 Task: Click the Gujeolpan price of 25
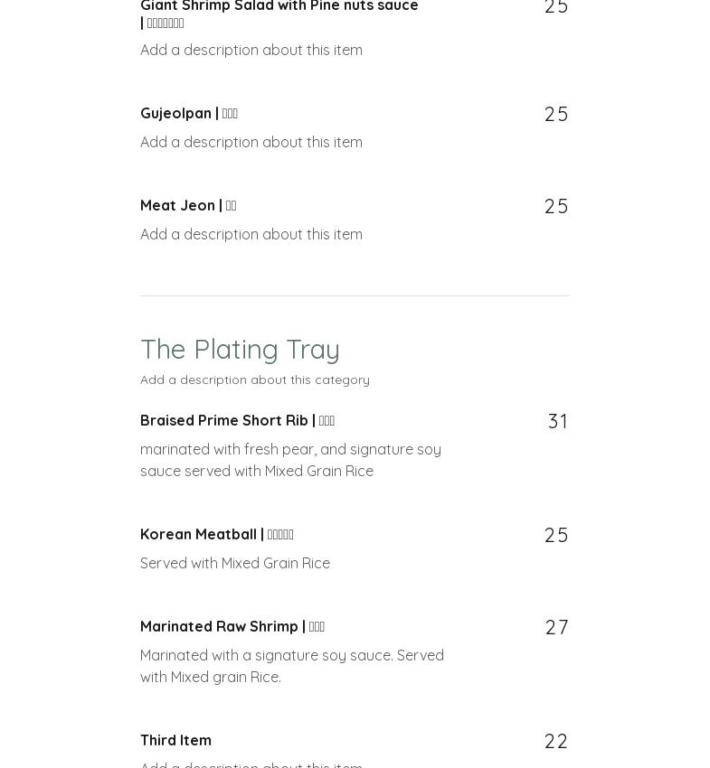(x=556, y=114)
